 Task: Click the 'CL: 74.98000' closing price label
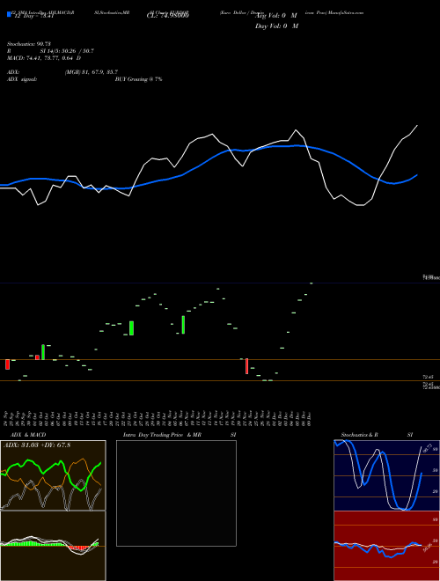(x=167, y=16)
